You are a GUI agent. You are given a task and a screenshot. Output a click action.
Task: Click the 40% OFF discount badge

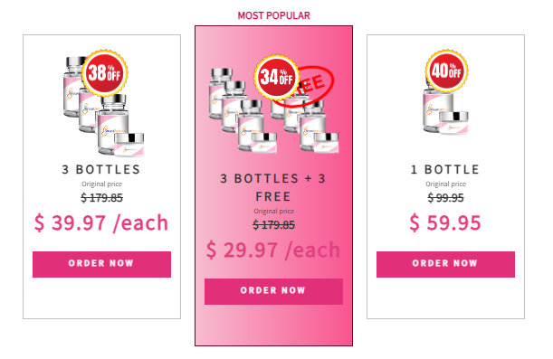[x=446, y=71]
